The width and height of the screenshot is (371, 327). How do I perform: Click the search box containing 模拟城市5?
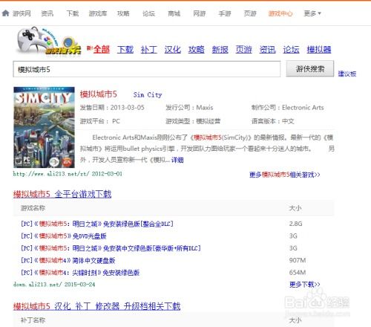(x=147, y=69)
